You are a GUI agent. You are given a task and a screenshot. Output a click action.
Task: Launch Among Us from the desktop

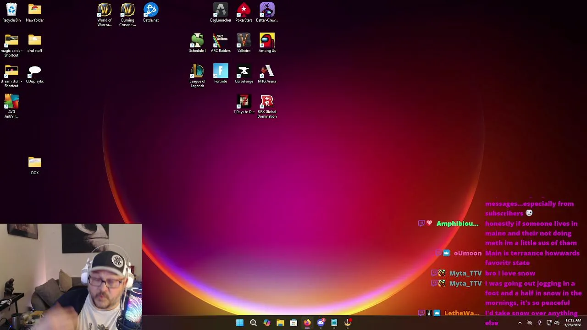tap(267, 43)
